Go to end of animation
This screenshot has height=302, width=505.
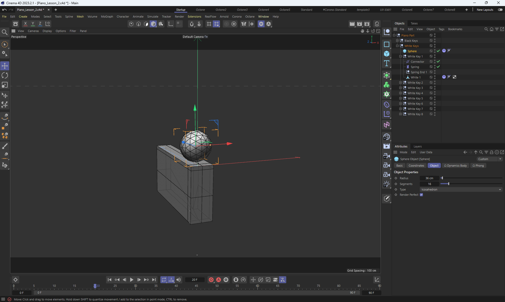click(x=154, y=280)
